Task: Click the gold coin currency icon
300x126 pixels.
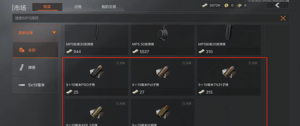Action: pyautogui.click(x=227, y=5)
